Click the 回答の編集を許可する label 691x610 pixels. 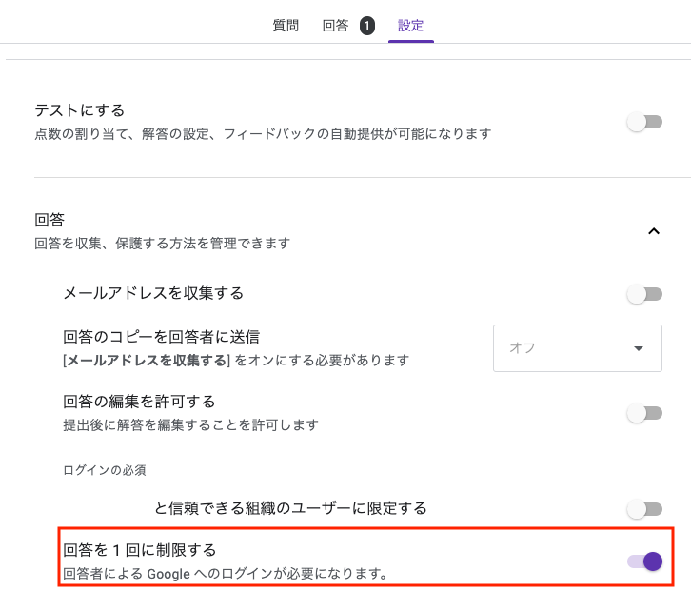click(139, 402)
